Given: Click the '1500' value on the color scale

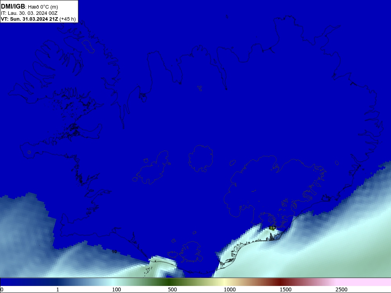Looking at the screenshot, I should (285, 289).
